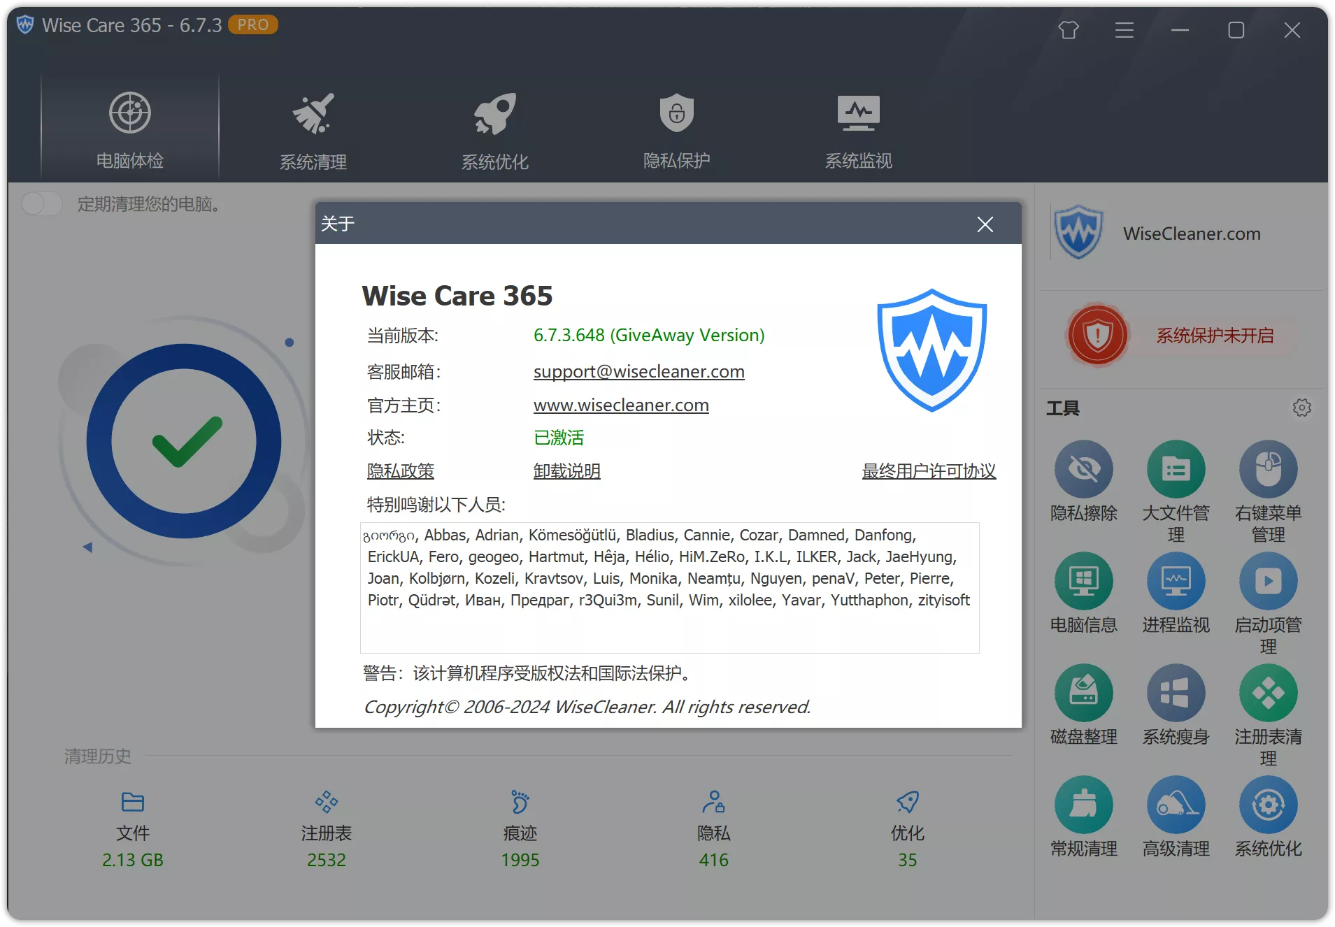Switch to the 系统清理 tab
This screenshot has height=927, width=1335.
(313, 129)
